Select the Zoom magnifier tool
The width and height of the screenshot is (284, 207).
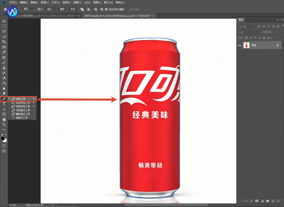tap(4, 124)
